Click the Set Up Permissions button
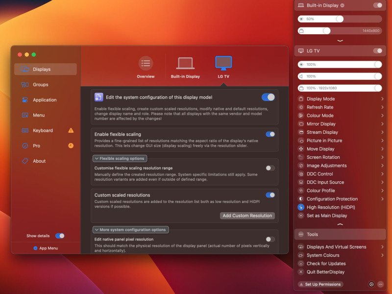The height and width of the screenshot is (294, 392). [320, 284]
